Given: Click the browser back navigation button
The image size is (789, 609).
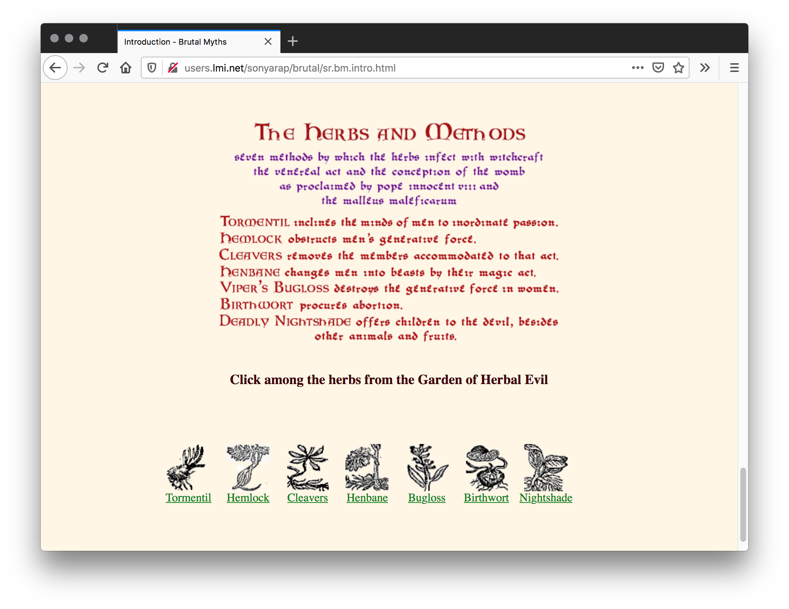Looking at the screenshot, I should 56,68.
